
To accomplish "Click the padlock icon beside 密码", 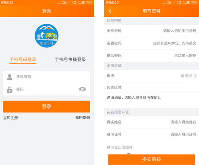I will click(10, 90).
